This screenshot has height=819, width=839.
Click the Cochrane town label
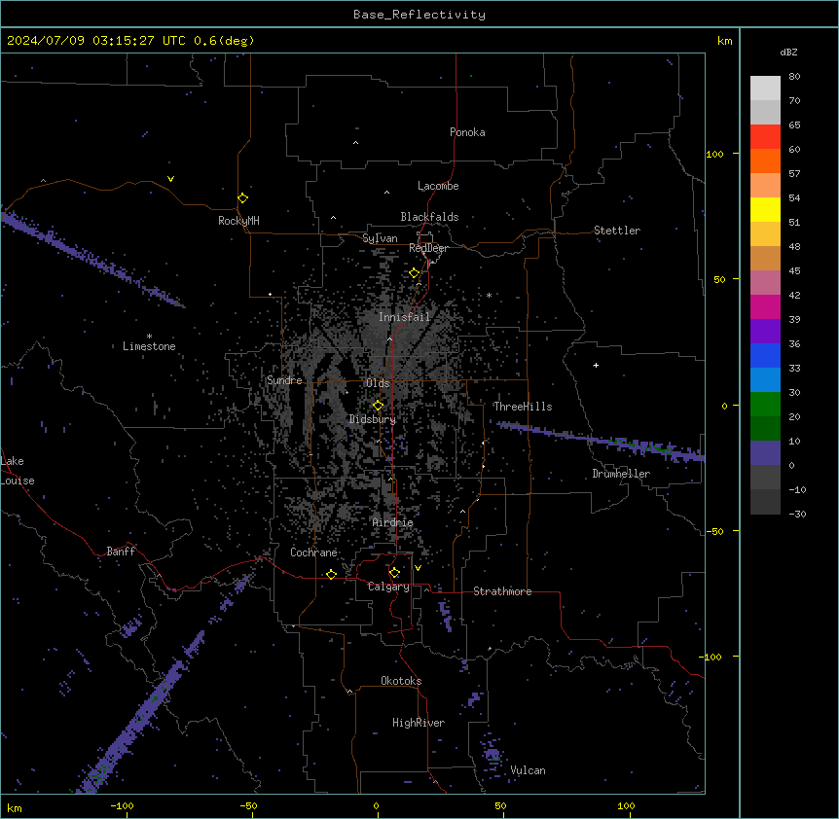[x=313, y=552]
